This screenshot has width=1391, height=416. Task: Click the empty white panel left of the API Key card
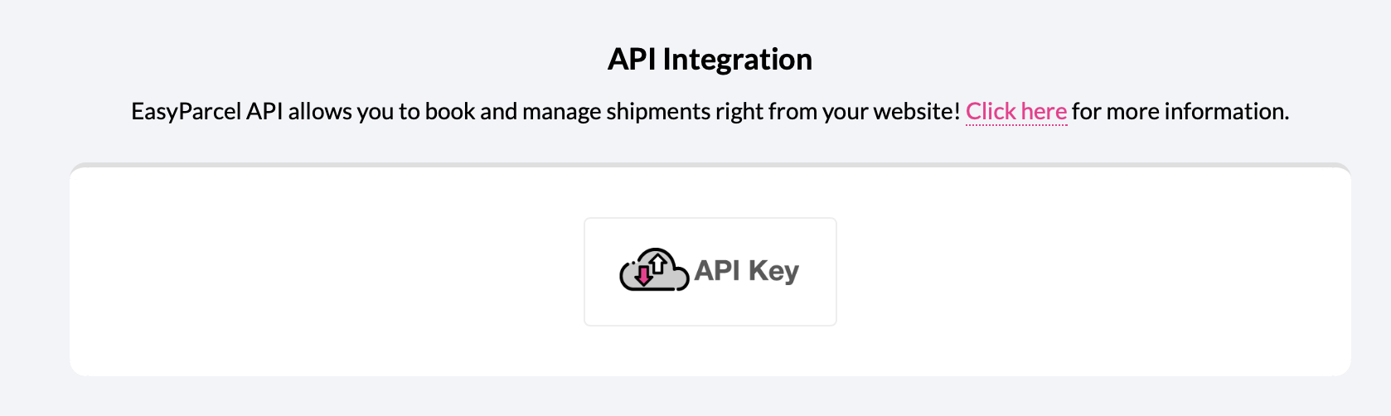click(327, 272)
